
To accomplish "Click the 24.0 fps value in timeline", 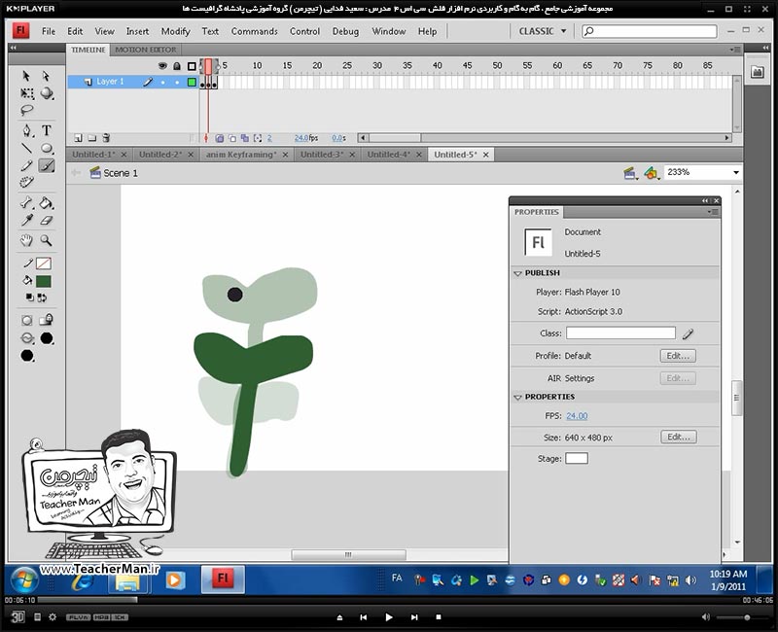I will coord(301,138).
